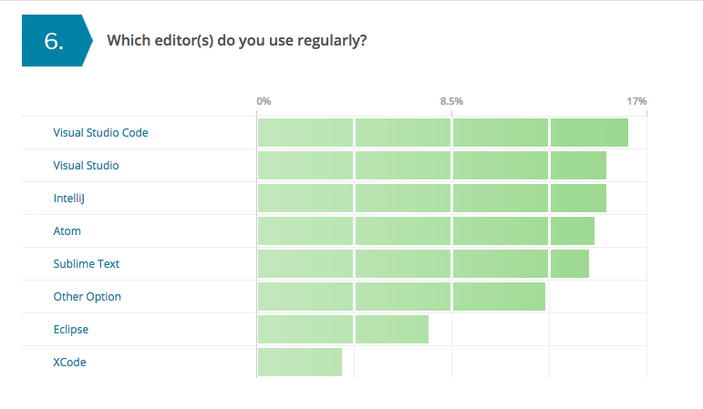Select the Visual Studio Code label
The width and height of the screenshot is (703, 409).
[100, 133]
